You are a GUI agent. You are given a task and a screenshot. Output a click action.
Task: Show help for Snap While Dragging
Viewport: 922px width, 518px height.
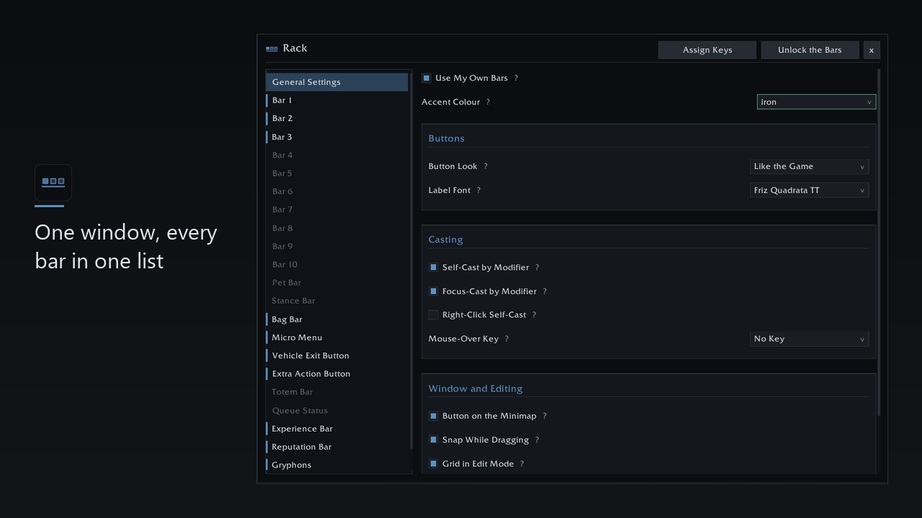[x=537, y=440]
